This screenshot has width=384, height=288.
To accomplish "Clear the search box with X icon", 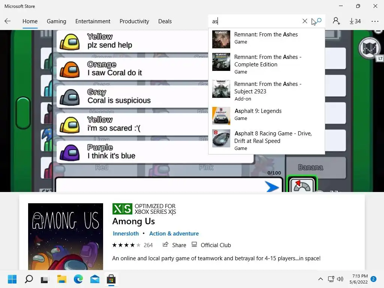I will point(304,21).
